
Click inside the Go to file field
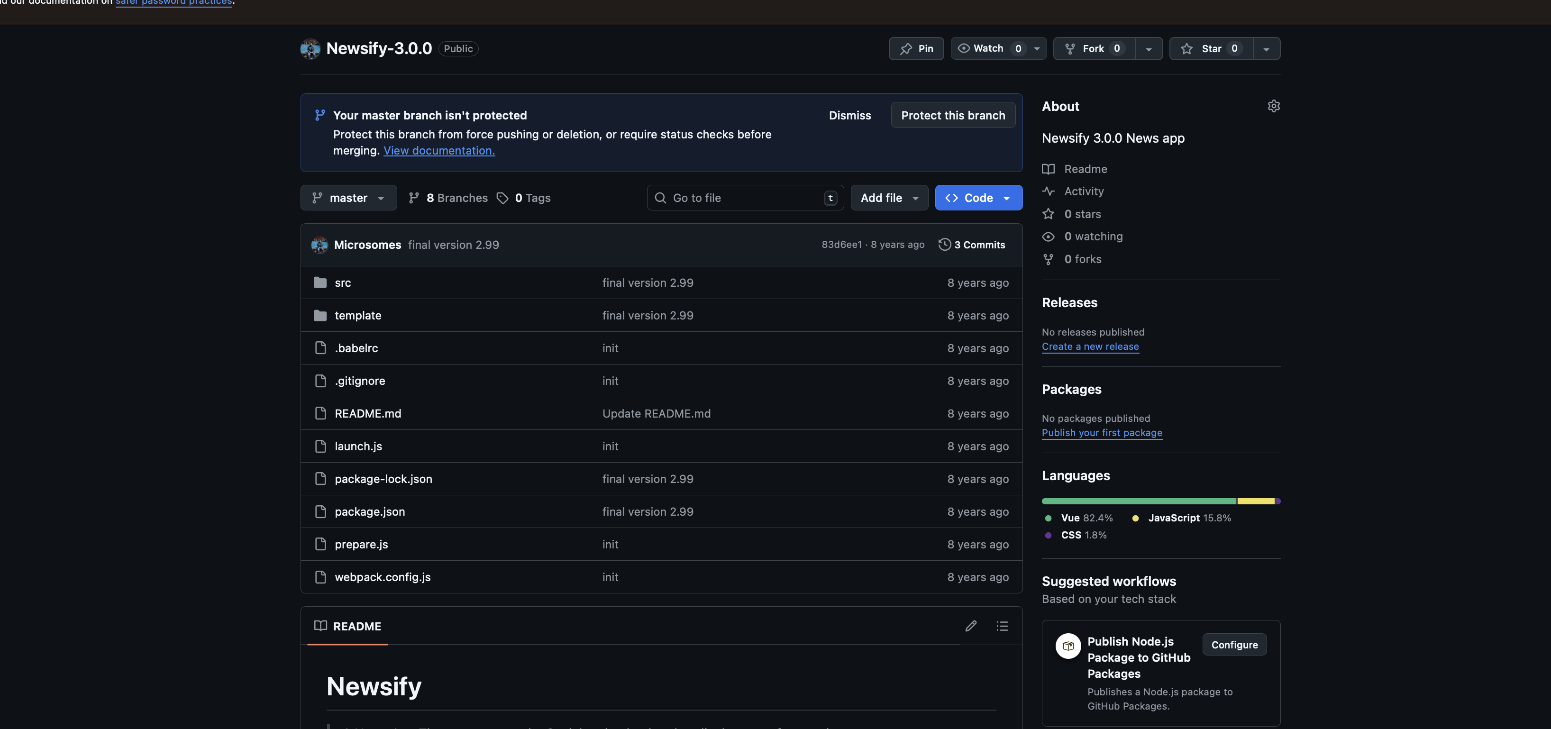coord(744,198)
